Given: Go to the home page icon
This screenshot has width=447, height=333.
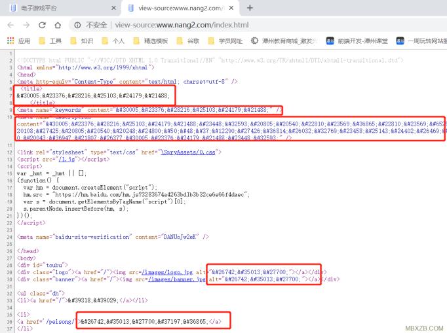Looking at the screenshot, I should [58, 26].
